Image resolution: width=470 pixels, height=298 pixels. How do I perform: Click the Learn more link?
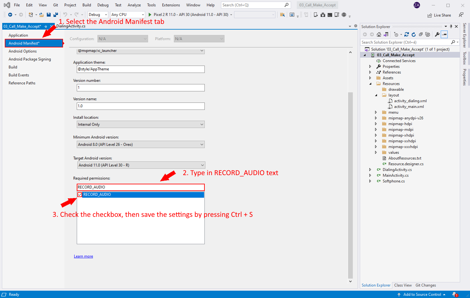click(83, 256)
